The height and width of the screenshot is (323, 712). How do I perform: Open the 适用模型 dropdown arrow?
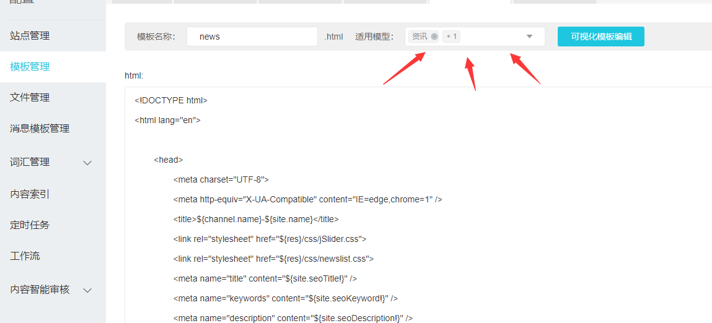(x=529, y=37)
